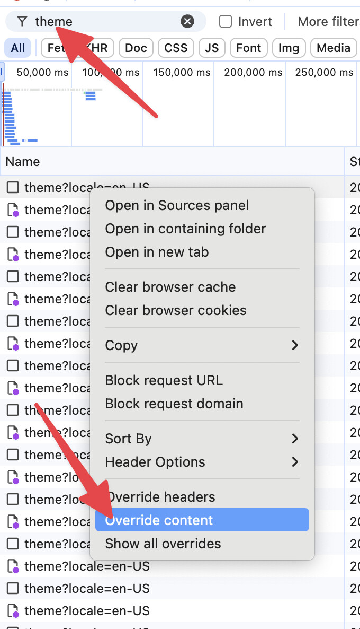
Task: Expand the Sort By submenu
Action: click(x=202, y=439)
